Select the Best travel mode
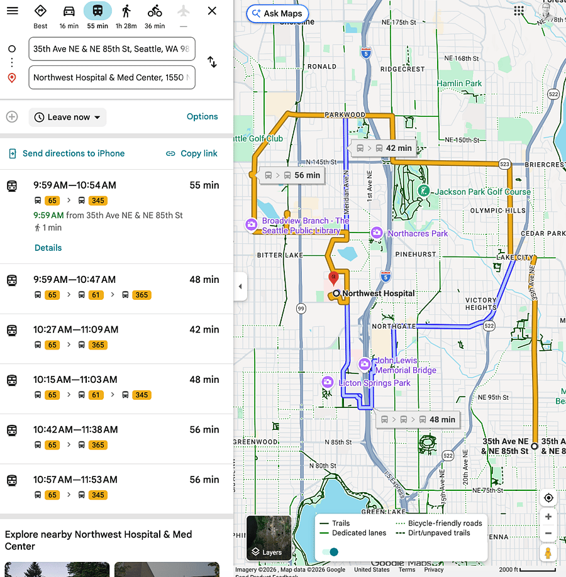Image resolution: width=566 pixels, height=577 pixels. click(40, 16)
